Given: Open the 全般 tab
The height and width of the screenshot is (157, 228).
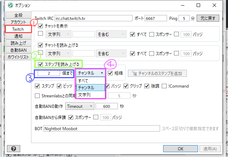Looking at the screenshot, I should (x=18, y=15).
